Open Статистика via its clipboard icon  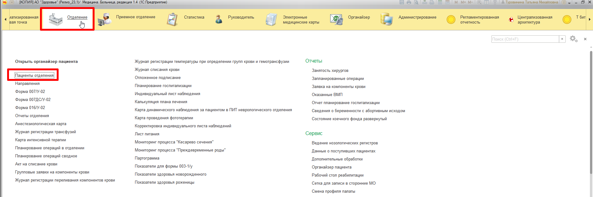[172, 19]
